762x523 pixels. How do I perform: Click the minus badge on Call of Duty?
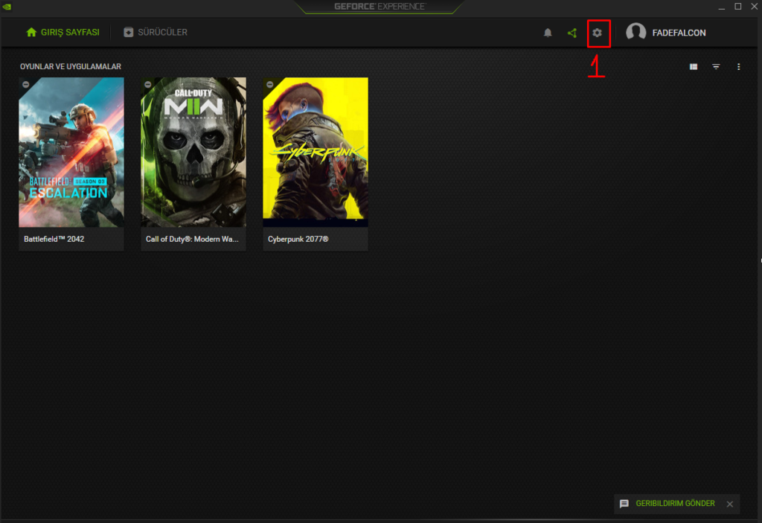[x=148, y=84]
